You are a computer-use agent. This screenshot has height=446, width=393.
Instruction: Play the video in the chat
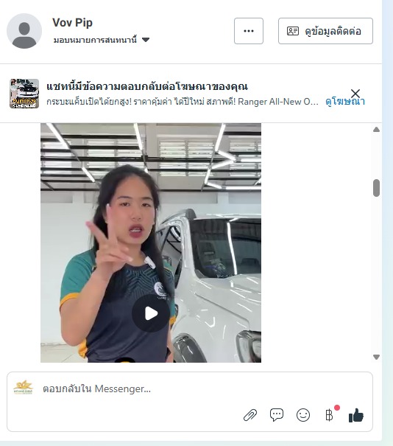151,313
